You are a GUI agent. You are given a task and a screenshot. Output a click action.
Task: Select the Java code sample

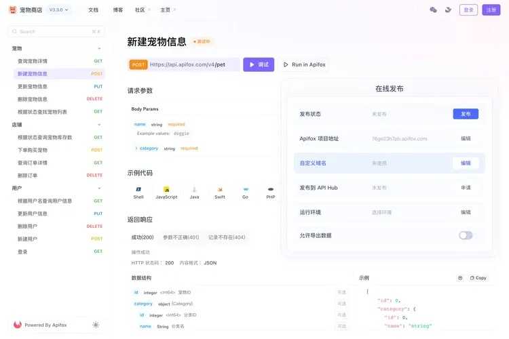point(194,193)
